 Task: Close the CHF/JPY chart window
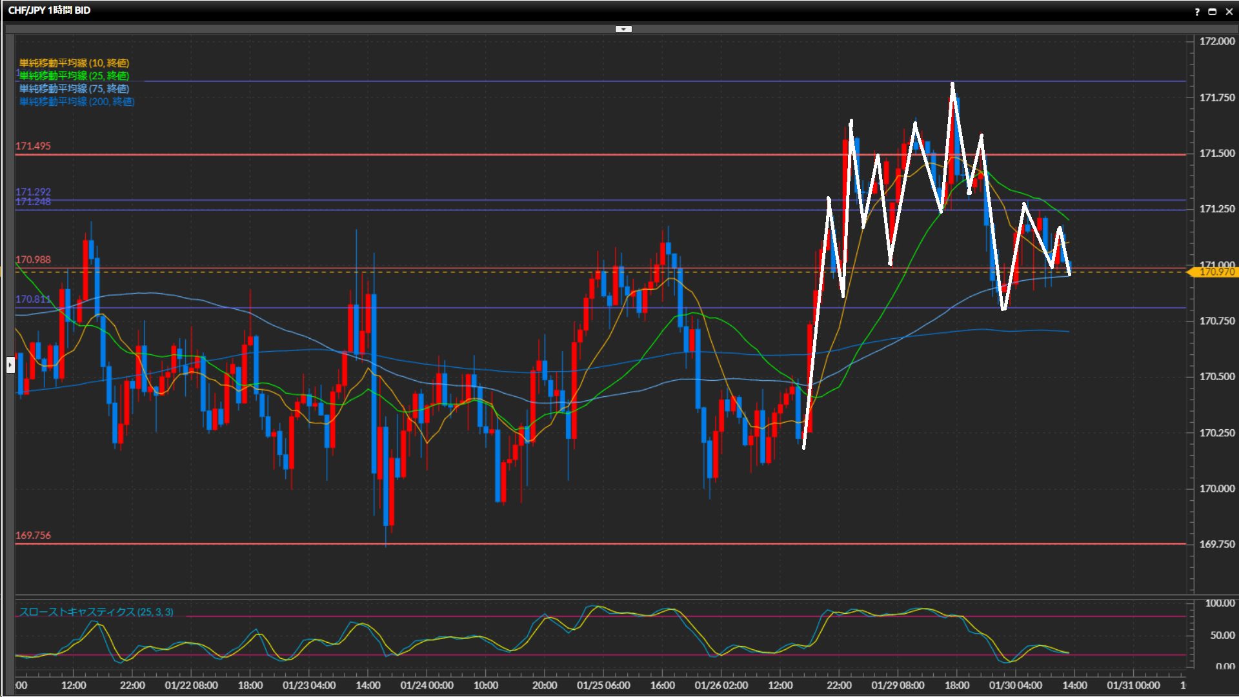tap(1229, 12)
